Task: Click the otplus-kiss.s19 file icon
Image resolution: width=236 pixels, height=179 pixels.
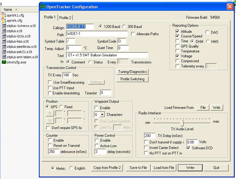Action: (4, 41)
